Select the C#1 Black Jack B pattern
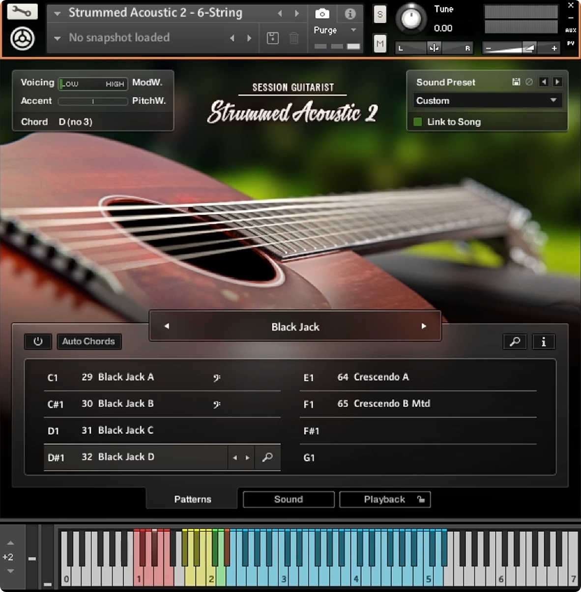 pyautogui.click(x=162, y=404)
